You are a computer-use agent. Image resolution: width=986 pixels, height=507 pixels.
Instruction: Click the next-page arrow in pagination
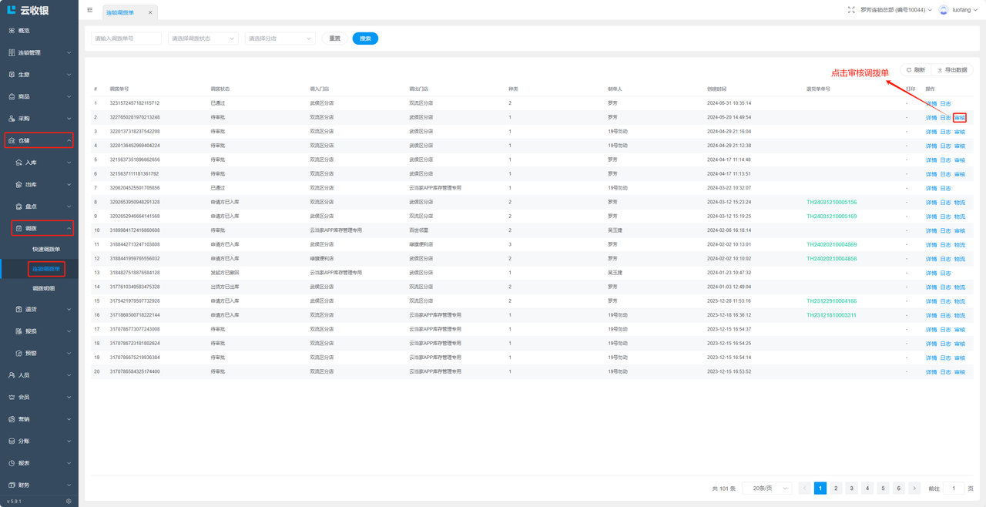pyautogui.click(x=914, y=489)
